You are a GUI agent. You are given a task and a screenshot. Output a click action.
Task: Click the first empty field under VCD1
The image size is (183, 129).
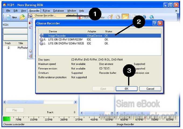tap(15, 31)
